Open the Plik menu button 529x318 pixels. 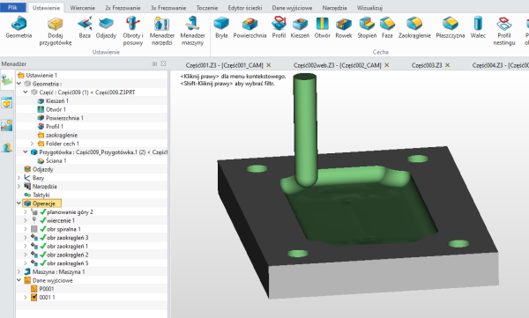[13, 7]
